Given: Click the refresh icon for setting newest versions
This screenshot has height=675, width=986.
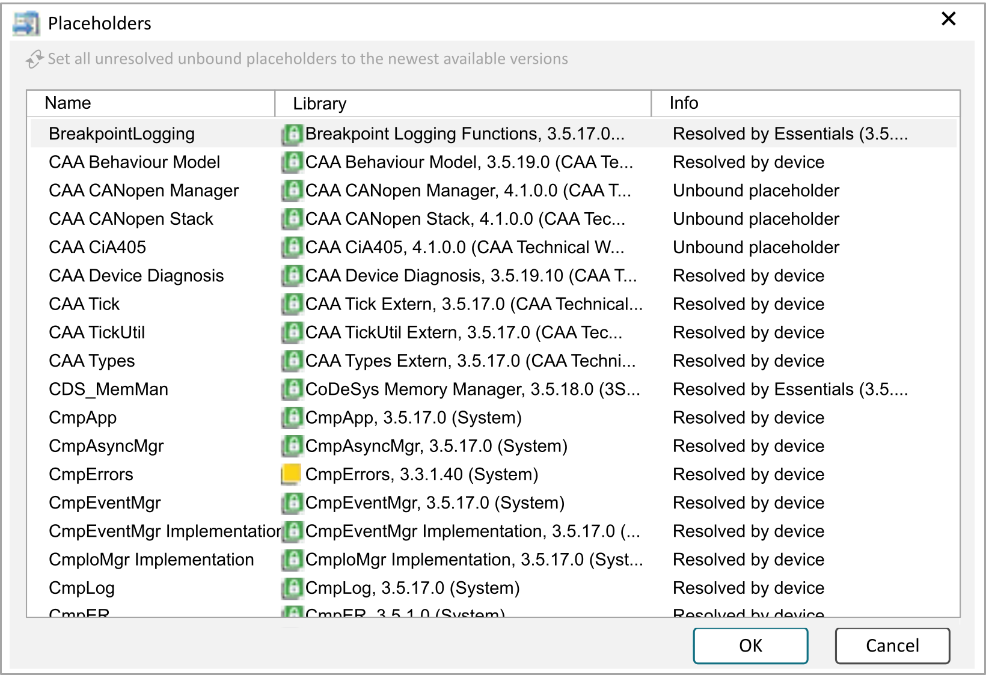Looking at the screenshot, I should tap(34, 59).
